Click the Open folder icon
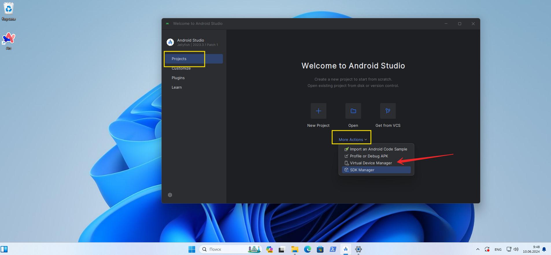The height and width of the screenshot is (255, 551). 353,111
